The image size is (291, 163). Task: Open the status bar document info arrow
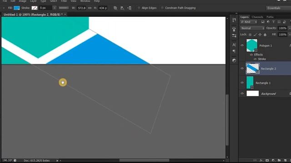[57, 161]
